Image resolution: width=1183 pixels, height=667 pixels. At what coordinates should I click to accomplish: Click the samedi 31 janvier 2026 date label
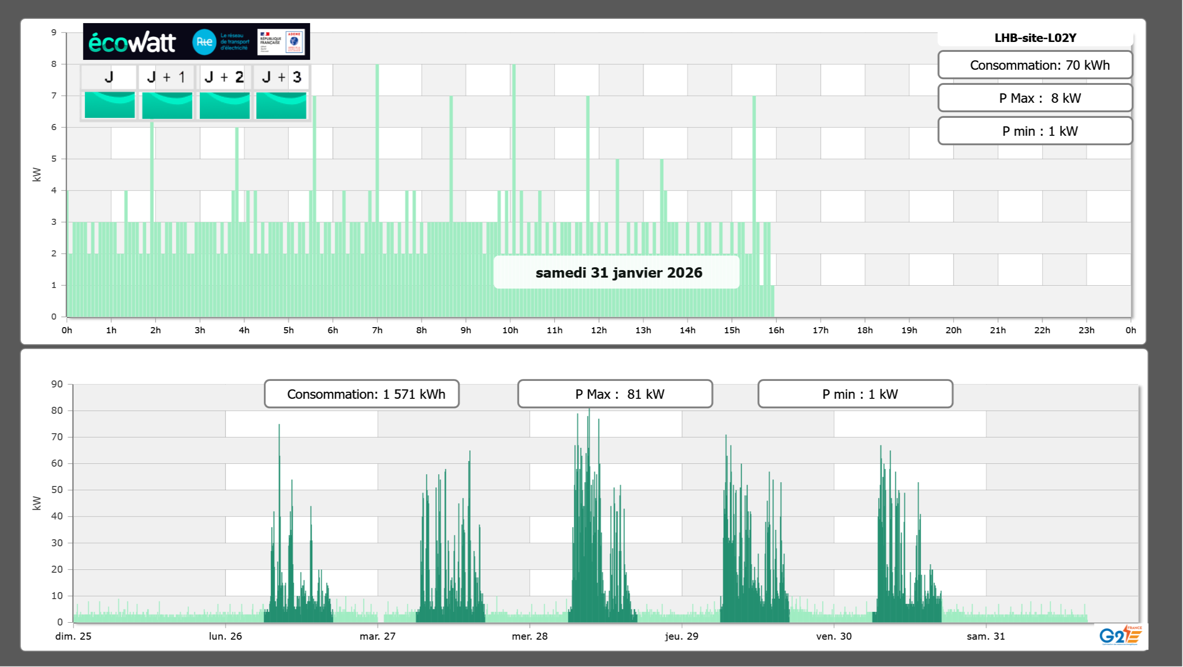pos(617,272)
